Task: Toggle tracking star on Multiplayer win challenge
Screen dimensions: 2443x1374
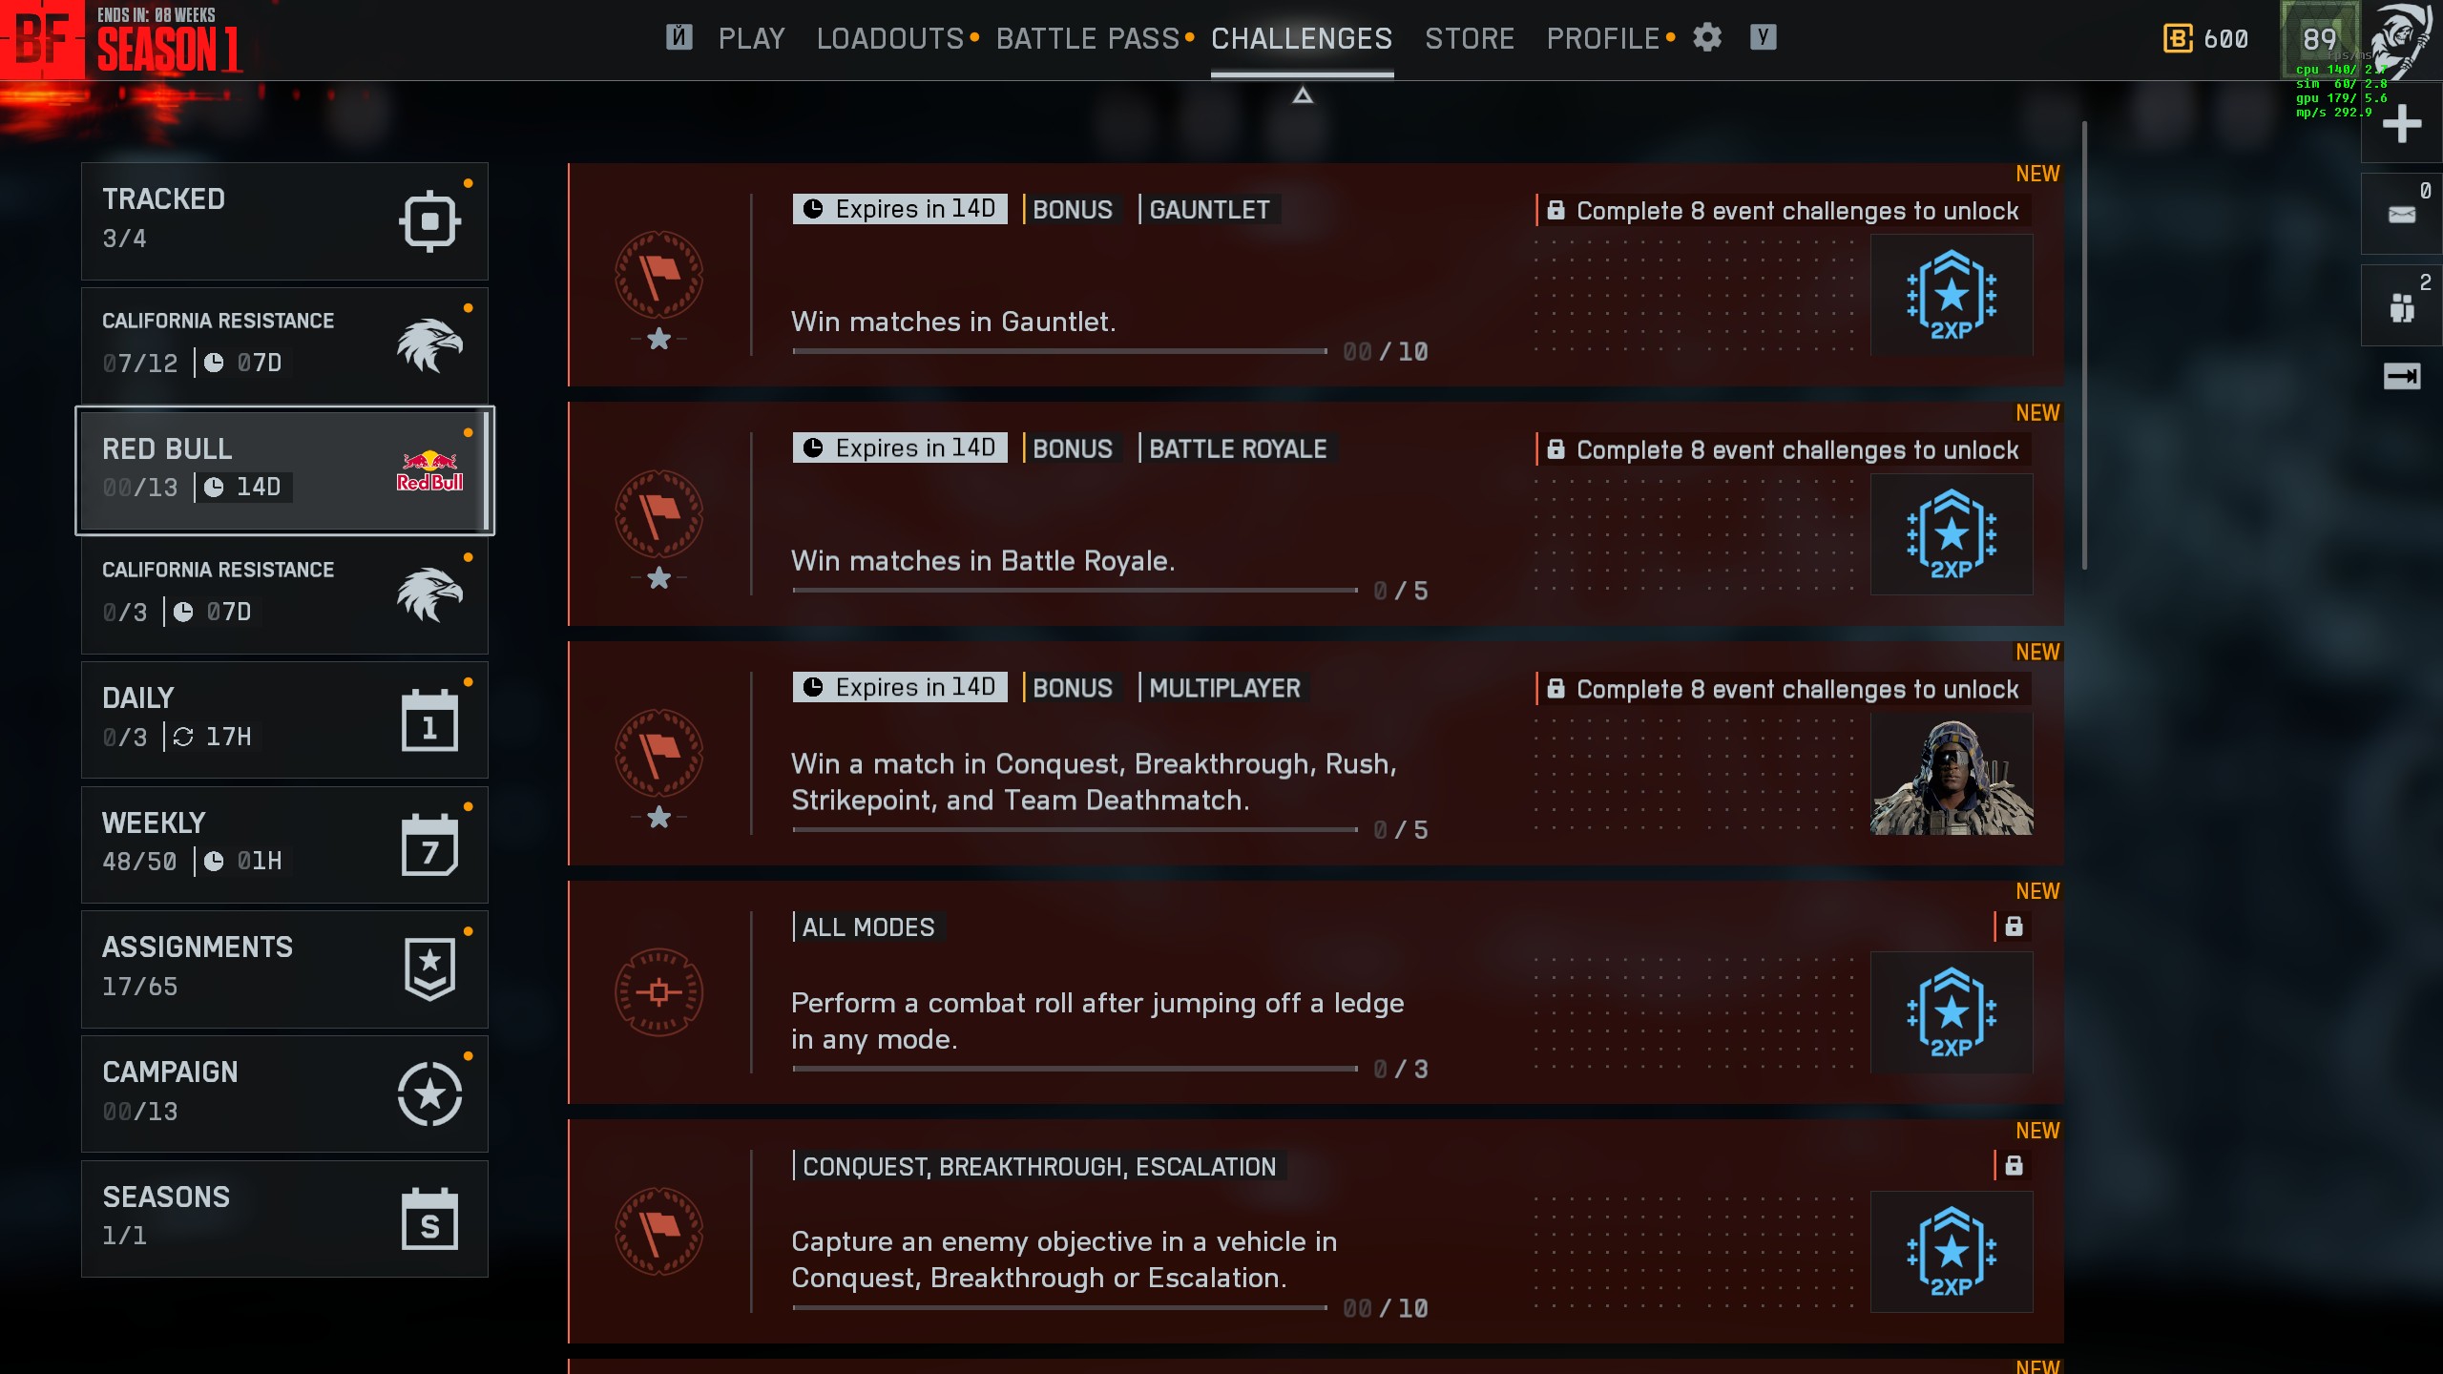Action: (x=658, y=818)
